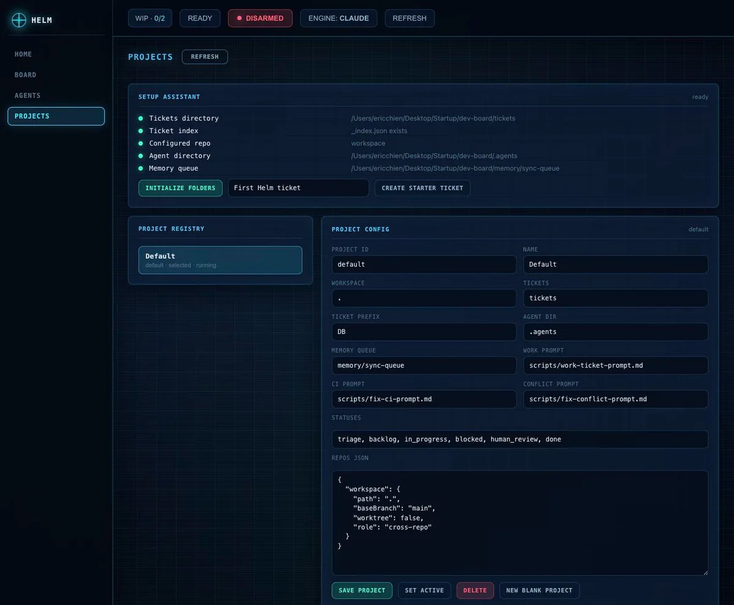734x605 pixels.
Task: Click the "workspace" value beside Configured repo
Action: point(368,143)
